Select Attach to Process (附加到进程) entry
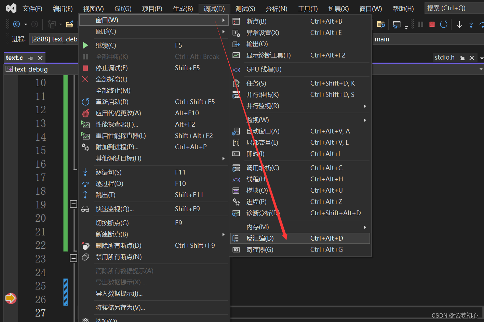484x322 pixels. 153,147
